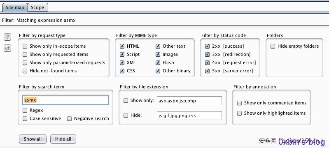Screen dimensions: 329x148
Task: Enable Show only parameterized requests
Action: point(25,62)
